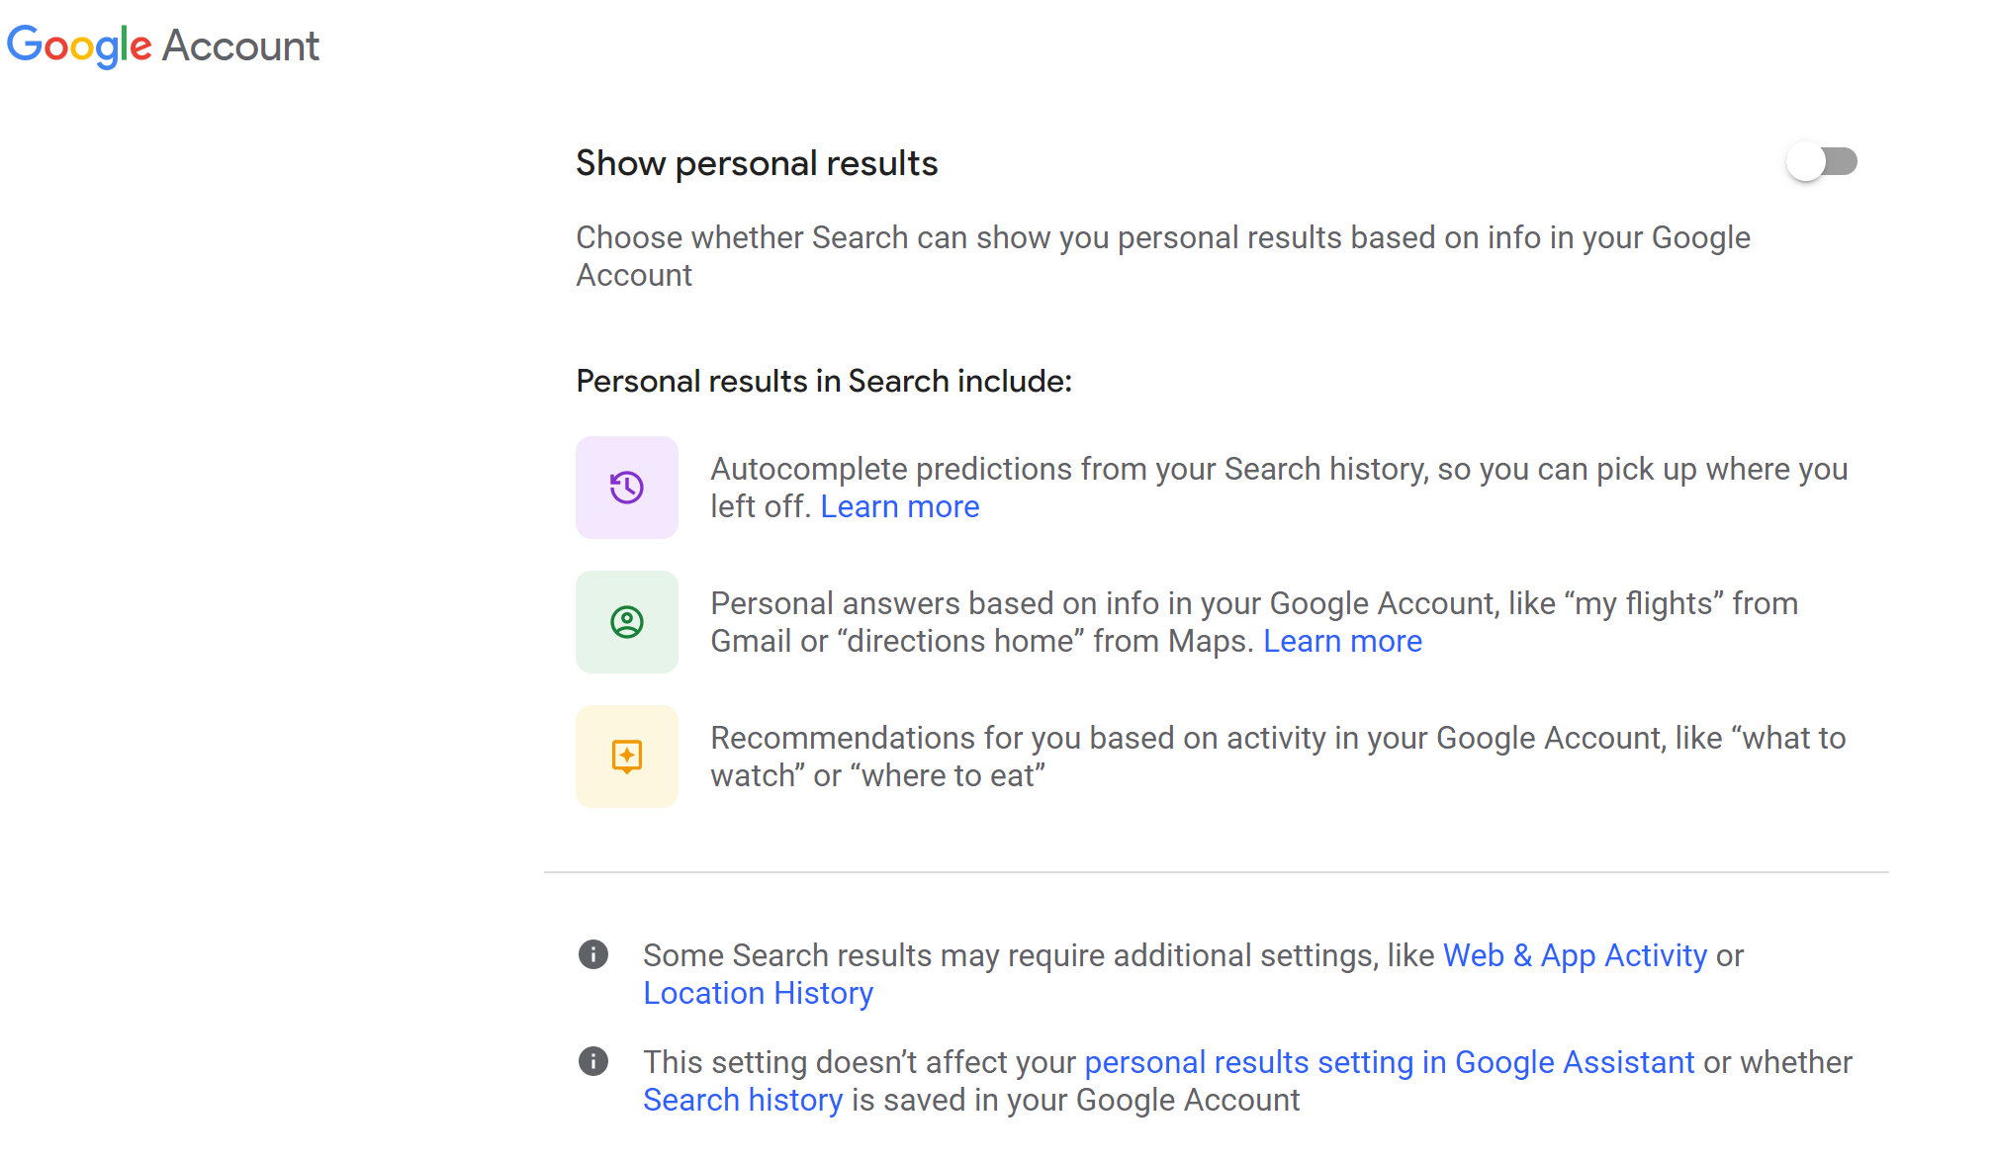Click the "Personal answers based on info" text
Screen dimensions: 1995x1164
tap(1253, 603)
